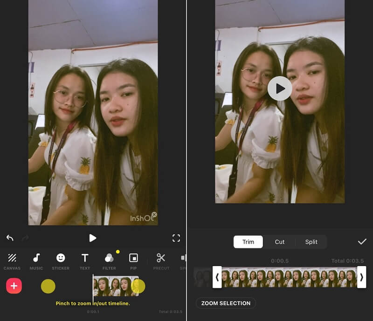Screen dimensions: 373x321
Task: Select the Precut scissors tool
Action: click(x=161, y=260)
